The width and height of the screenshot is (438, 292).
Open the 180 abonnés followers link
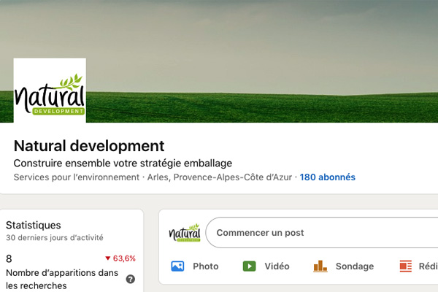pos(327,177)
